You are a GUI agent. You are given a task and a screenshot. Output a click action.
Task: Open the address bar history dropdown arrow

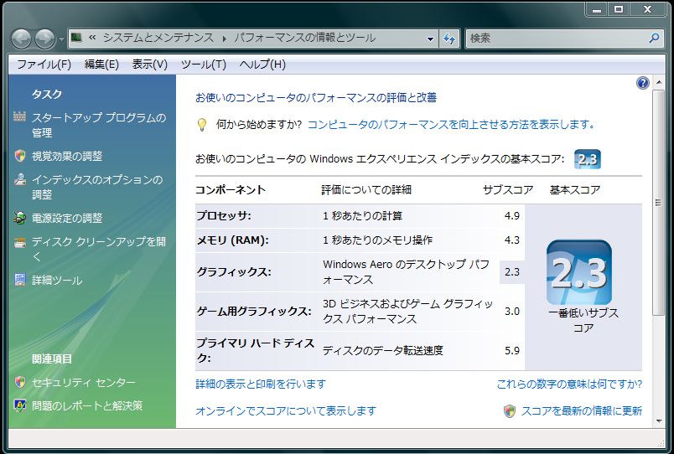click(x=430, y=39)
